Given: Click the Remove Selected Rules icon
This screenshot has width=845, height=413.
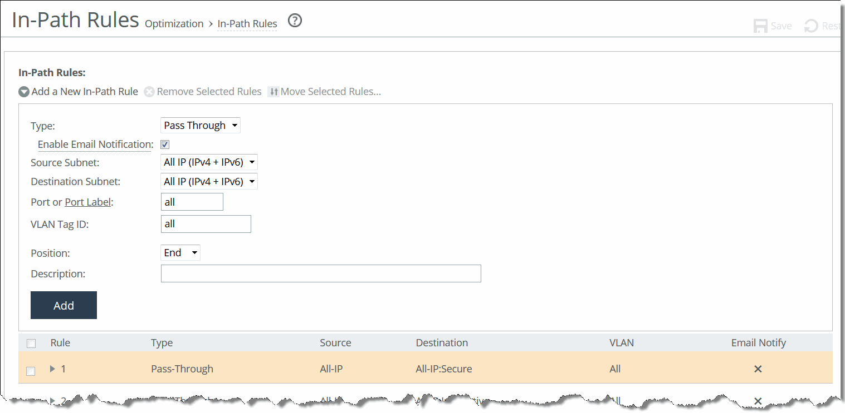Looking at the screenshot, I should (x=149, y=91).
